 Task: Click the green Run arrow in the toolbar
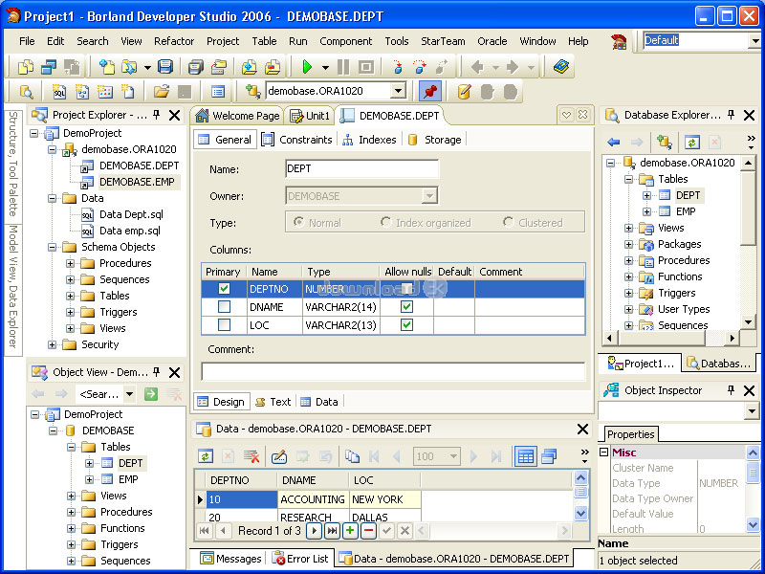(307, 67)
